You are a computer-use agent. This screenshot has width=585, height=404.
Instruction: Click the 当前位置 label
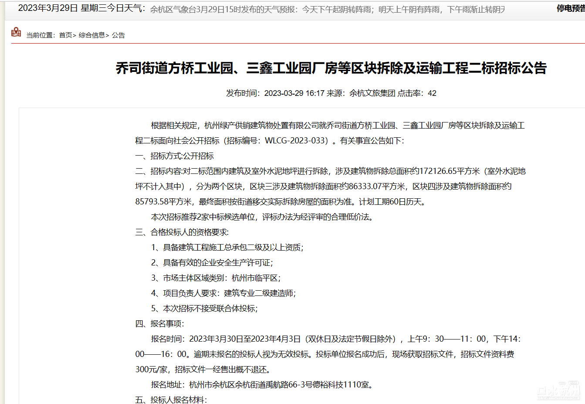point(41,35)
